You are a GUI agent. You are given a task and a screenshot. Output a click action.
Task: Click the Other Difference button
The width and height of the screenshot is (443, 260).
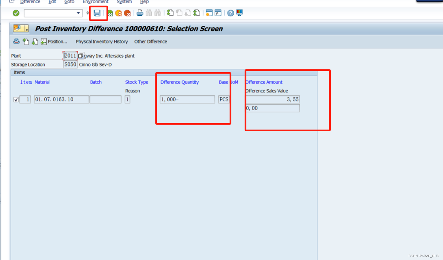(150, 41)
